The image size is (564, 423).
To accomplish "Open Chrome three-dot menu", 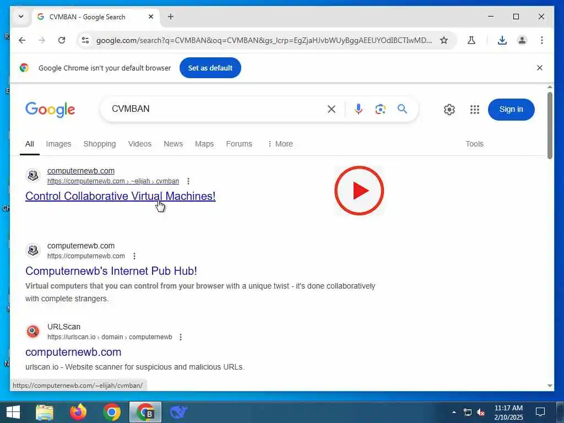I will click(542, 40).
